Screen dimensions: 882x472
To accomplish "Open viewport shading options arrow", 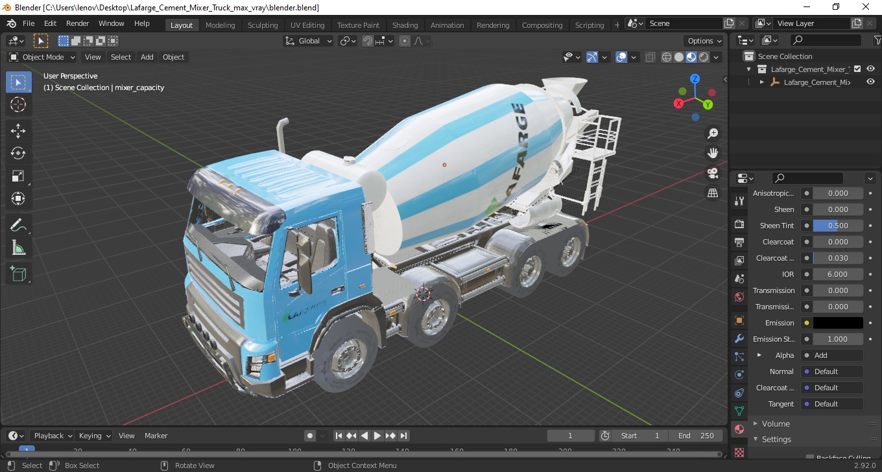I will pos(717,57).
